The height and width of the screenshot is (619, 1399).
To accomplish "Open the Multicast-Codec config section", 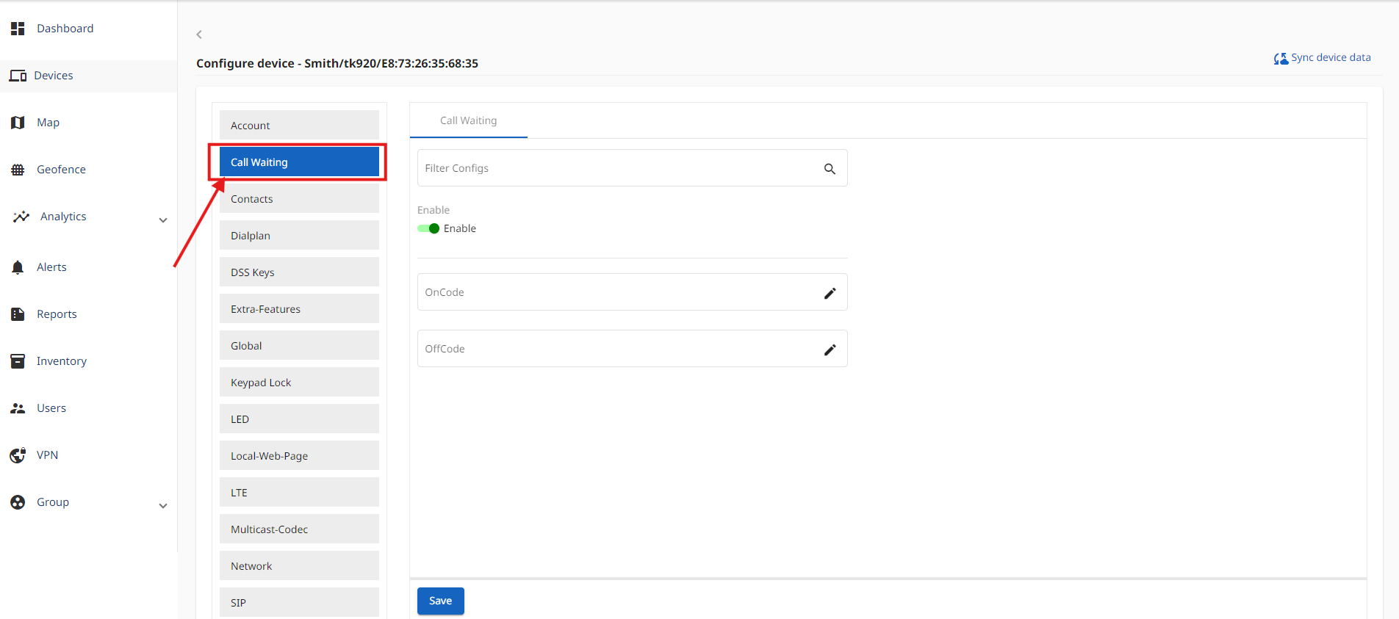I will pos(299,529).
